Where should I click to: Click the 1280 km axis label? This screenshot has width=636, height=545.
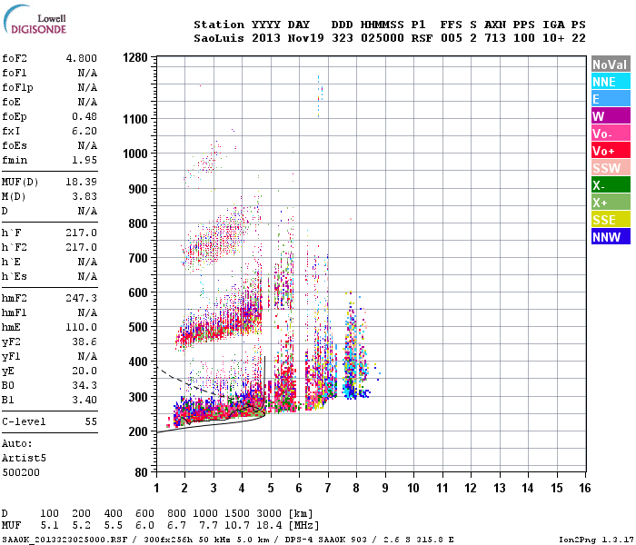135,57
